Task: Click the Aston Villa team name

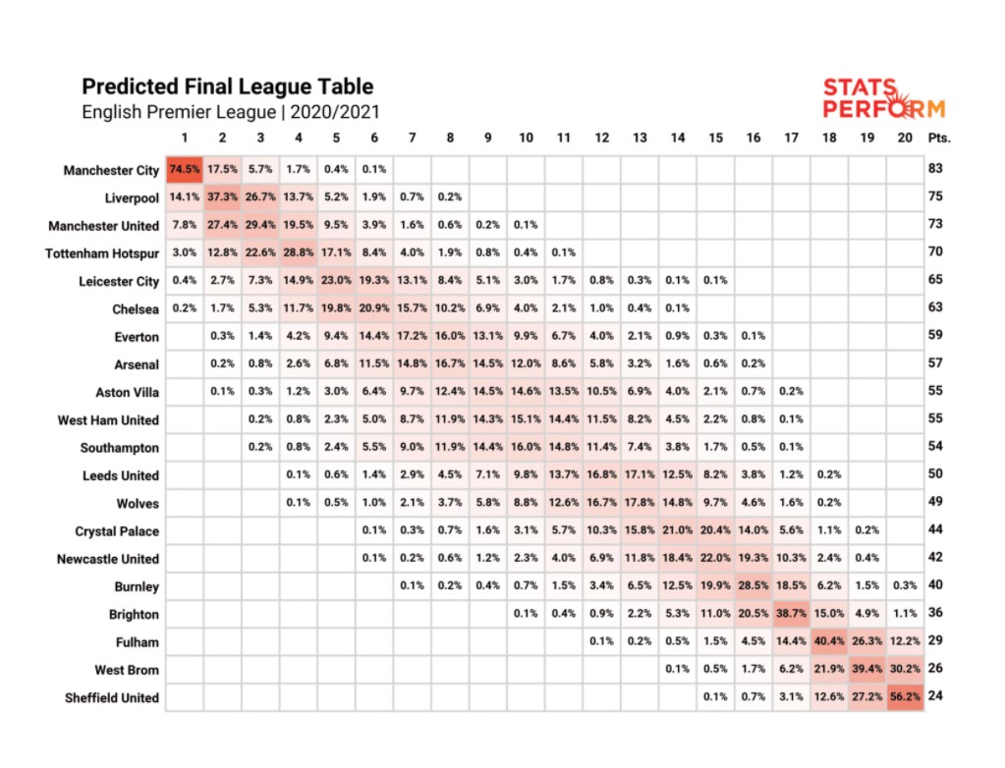Action: (x=127, y=392)
